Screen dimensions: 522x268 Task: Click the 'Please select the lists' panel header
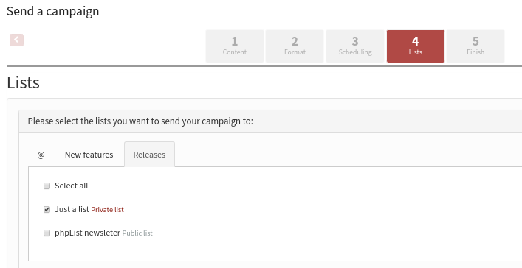(270, 121)
